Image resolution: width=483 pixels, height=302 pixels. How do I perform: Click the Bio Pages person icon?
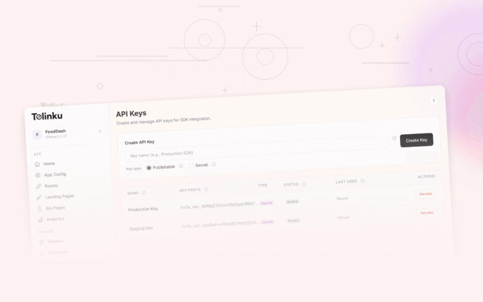[40, 209]
